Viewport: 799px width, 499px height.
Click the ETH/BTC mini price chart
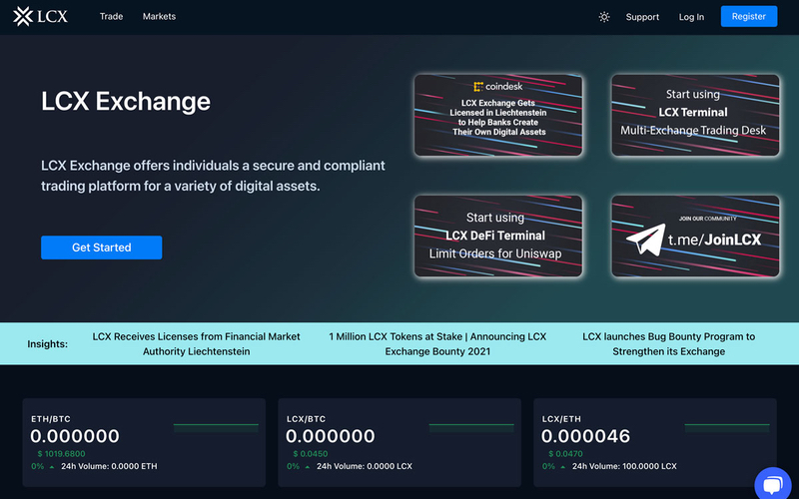click(x=216, y=428)
